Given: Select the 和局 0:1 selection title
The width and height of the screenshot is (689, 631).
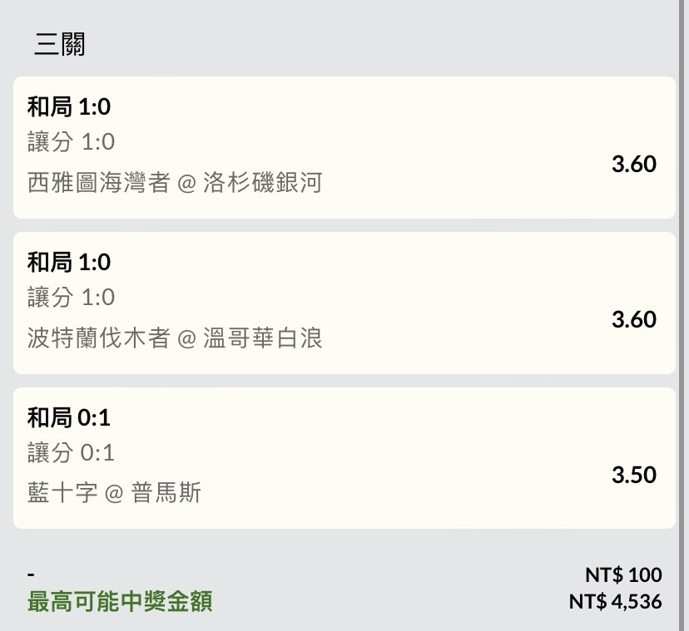Looking at the screenshot, I should pyautogui.click(x=69, y=417).
